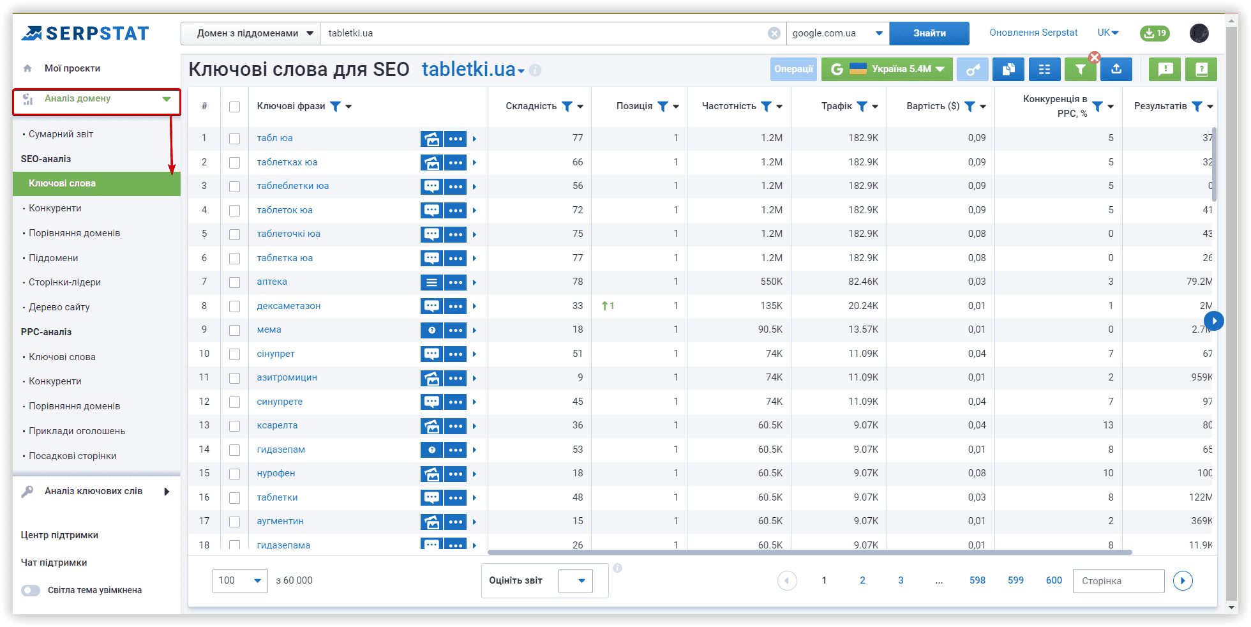Open the UK language dropdown
The width and height of the screenshot is (1251, 627).
coord(1108,33)
